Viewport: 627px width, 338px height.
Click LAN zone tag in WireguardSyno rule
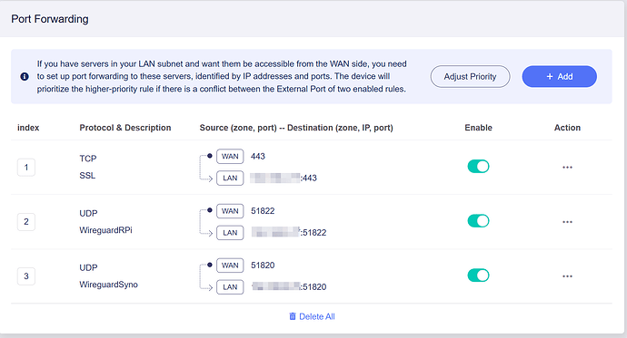tap(230, 287)
